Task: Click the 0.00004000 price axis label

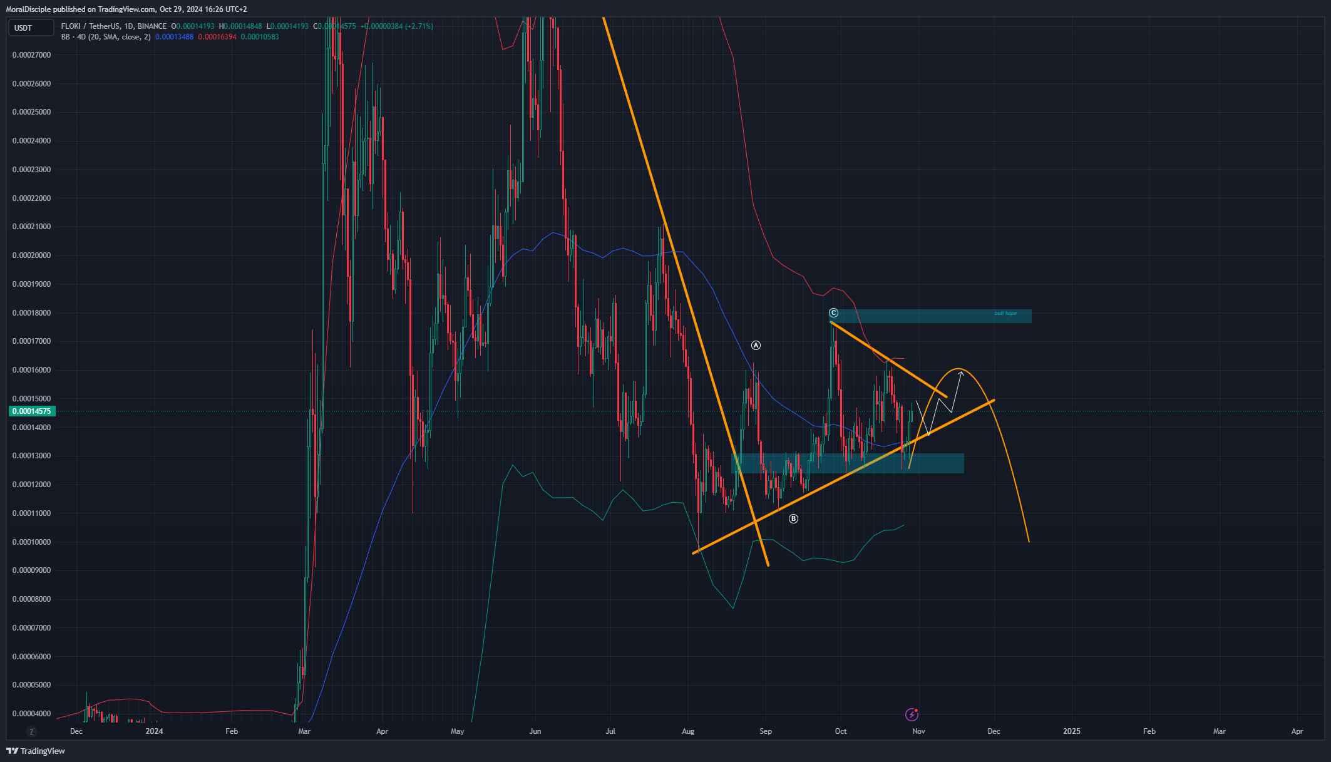Action: (x=32, y=714)
